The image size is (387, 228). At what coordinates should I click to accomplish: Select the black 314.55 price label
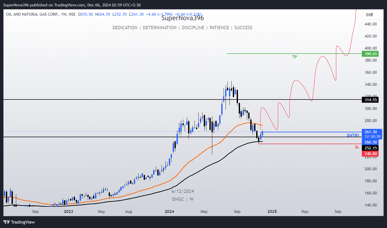tap(370, 100)
